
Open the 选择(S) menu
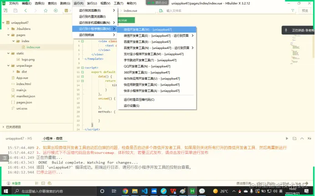[x=40, y=4]
